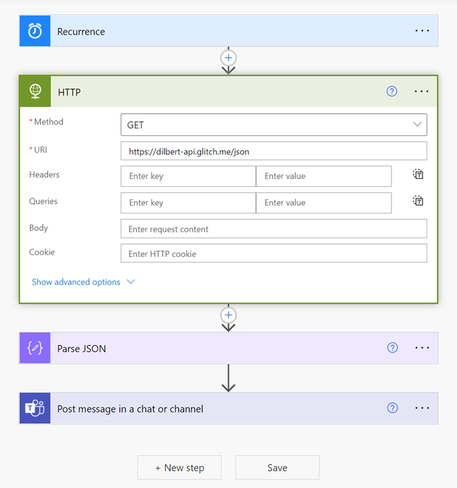Click the Parse JSON curly braces icon
The width and height of the screenshot is (457, 488).
[35, 348]
